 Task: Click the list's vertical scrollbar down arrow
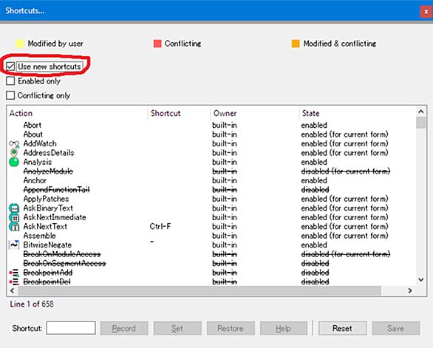[421, 280]
